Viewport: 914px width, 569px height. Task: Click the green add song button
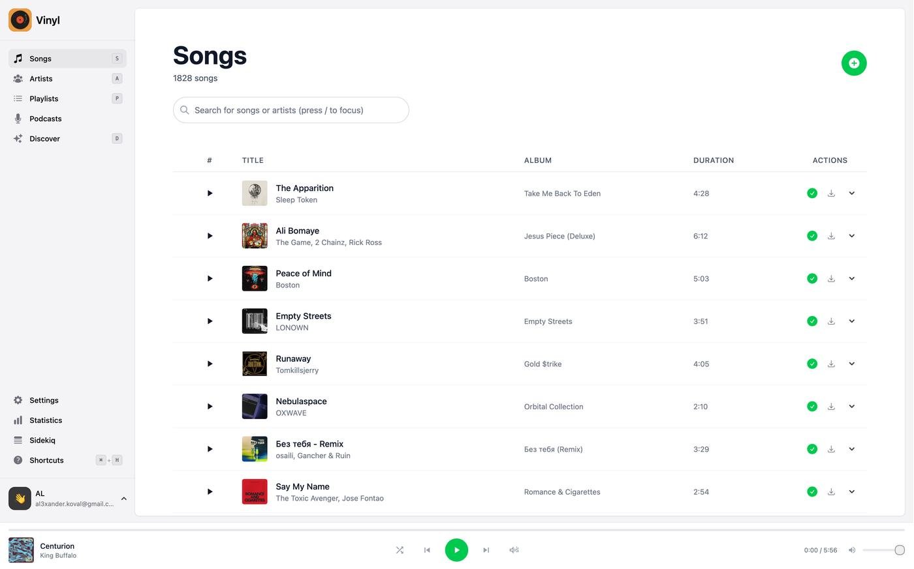tap(853, 63)
